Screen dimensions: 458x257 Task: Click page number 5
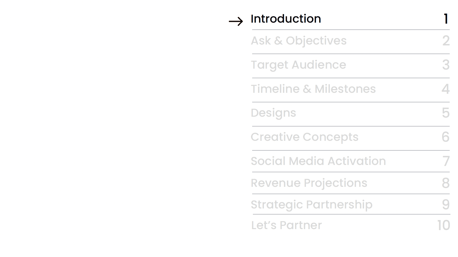pyautogui.click(x=446, y=113)
